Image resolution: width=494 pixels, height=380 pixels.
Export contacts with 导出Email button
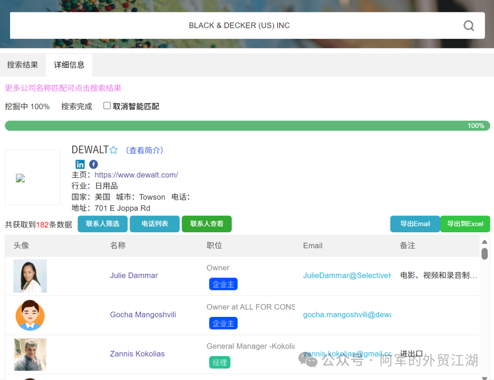(x=415, y=224)
